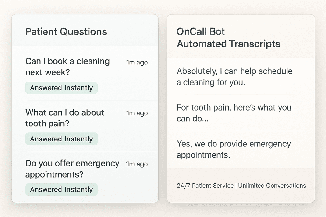
Task: Click the Unlimited Conversations footer text
Action: [272, 186]
